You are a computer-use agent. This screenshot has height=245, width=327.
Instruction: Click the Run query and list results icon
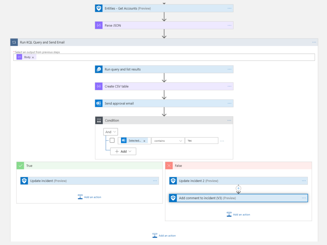(x=99, y=69)
